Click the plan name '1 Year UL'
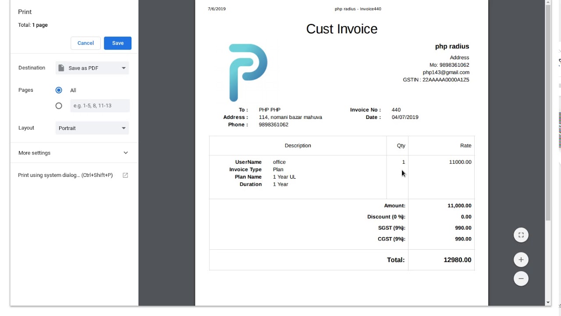Viewport: 561px width, 316px height. 284,177
